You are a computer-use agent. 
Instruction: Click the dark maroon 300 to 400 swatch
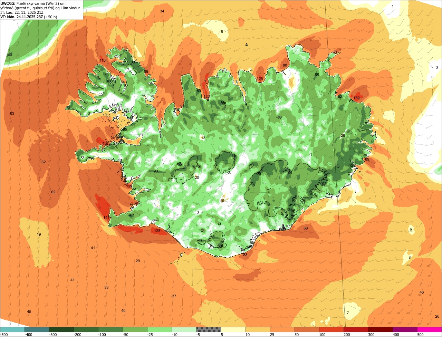click(380, 329)
